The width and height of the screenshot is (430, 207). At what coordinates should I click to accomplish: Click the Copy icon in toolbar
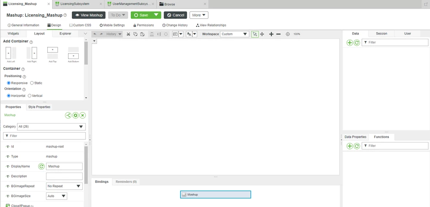(135, 34)
